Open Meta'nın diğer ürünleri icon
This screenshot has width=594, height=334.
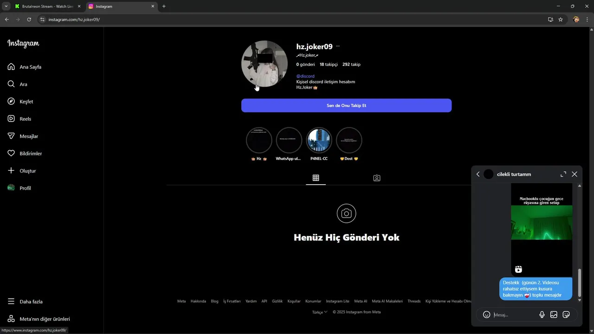(x=11, y=319)
